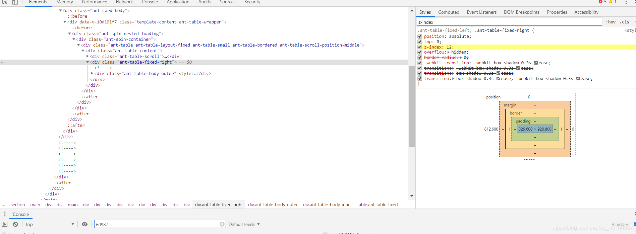The image size is (636, 234).
Task: Click the elements panel vertical scrollbar thumb
Action: tap(412, 107)
